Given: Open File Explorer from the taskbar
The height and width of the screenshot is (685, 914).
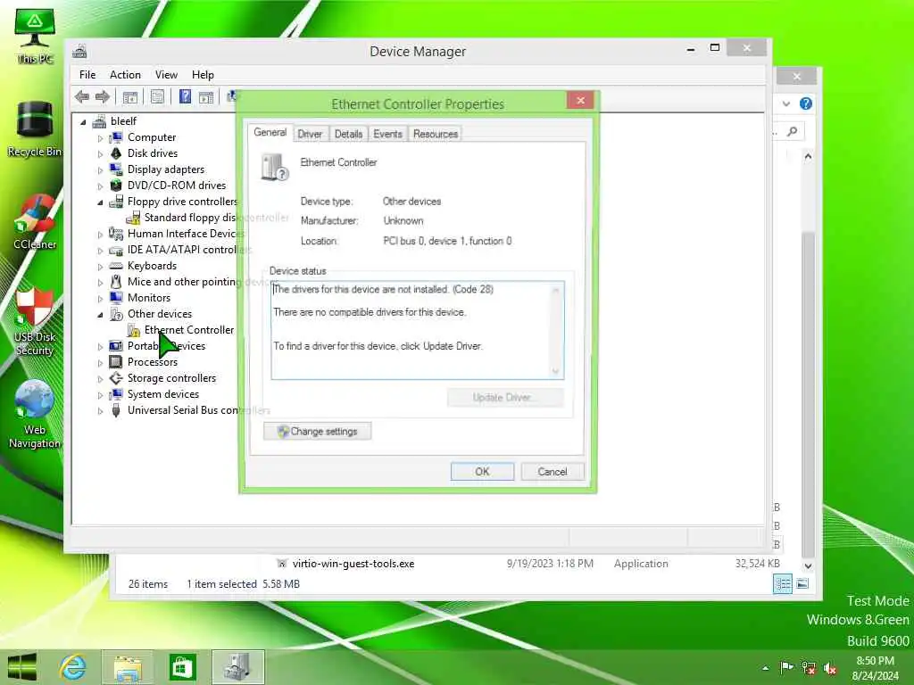Looking at the screenshot, I should click(x=128, y=667).
